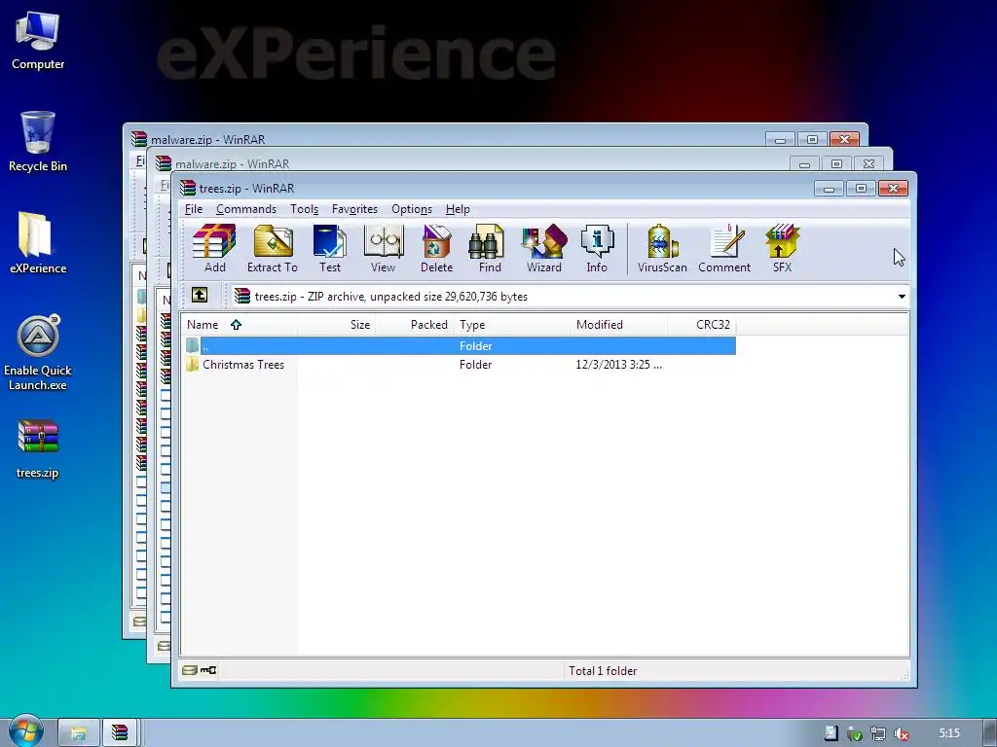This screenshot has width=997, height=747.
Task: Open the Tools menu
Action: (x=304, y=209)
